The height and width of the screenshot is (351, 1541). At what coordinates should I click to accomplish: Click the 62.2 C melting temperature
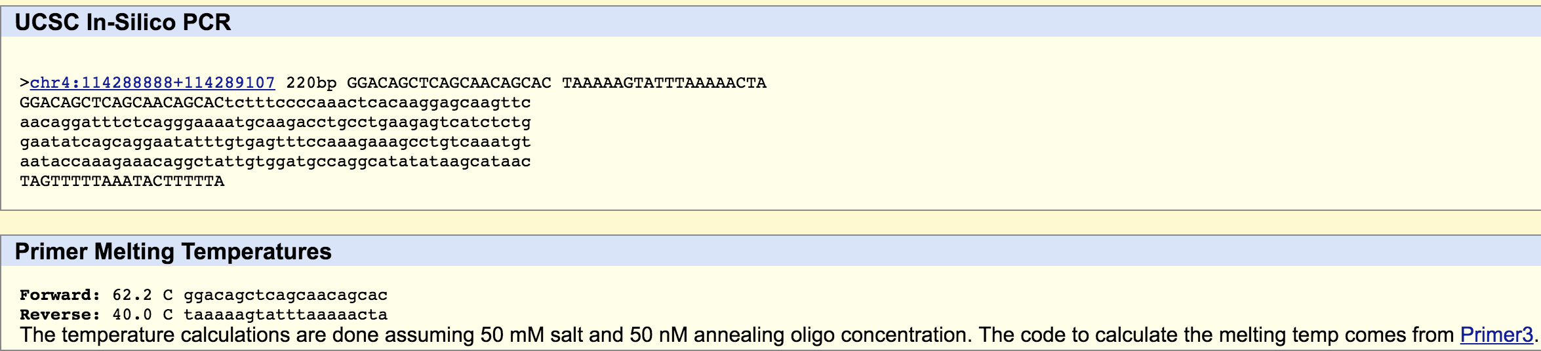pos(142,295)
